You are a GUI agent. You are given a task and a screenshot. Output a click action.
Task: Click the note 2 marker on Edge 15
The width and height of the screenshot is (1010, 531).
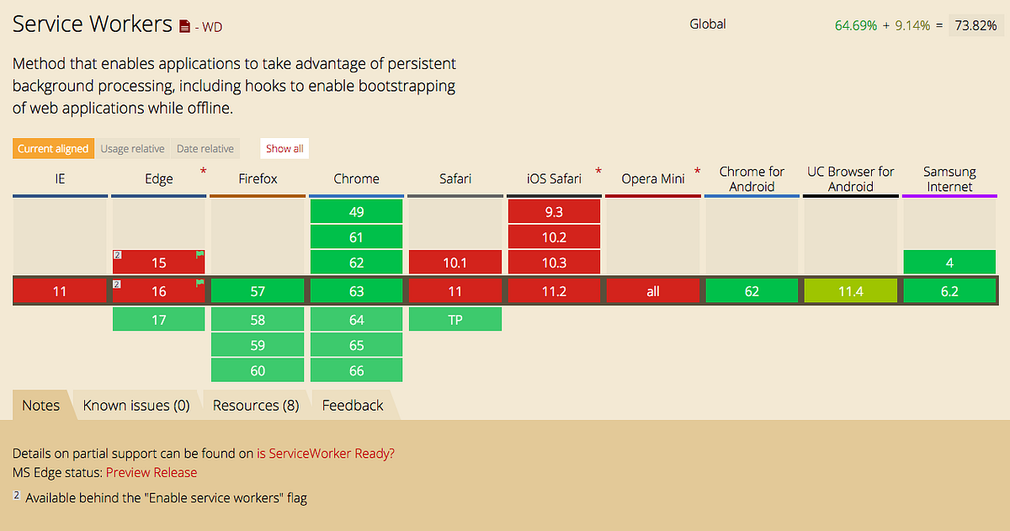tap(118, 255)
